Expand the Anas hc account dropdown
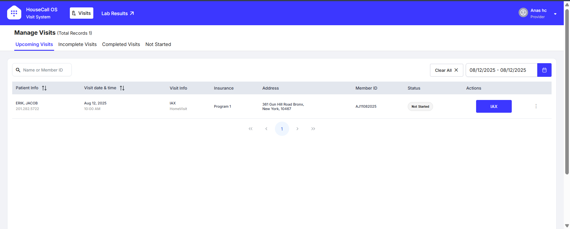This screenshot has width=570, height=229. coord(555,14)
